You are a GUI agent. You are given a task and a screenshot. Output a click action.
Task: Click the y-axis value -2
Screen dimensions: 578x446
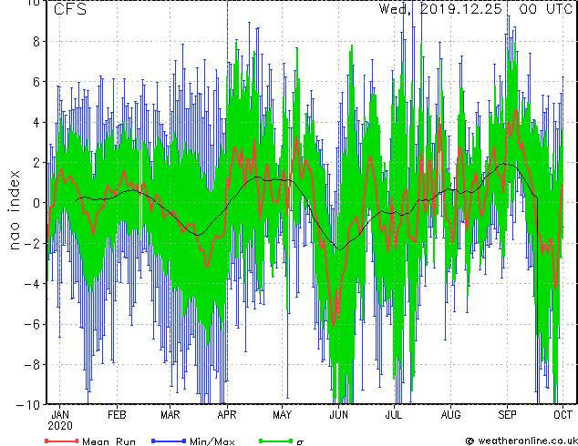pos(32,243)
